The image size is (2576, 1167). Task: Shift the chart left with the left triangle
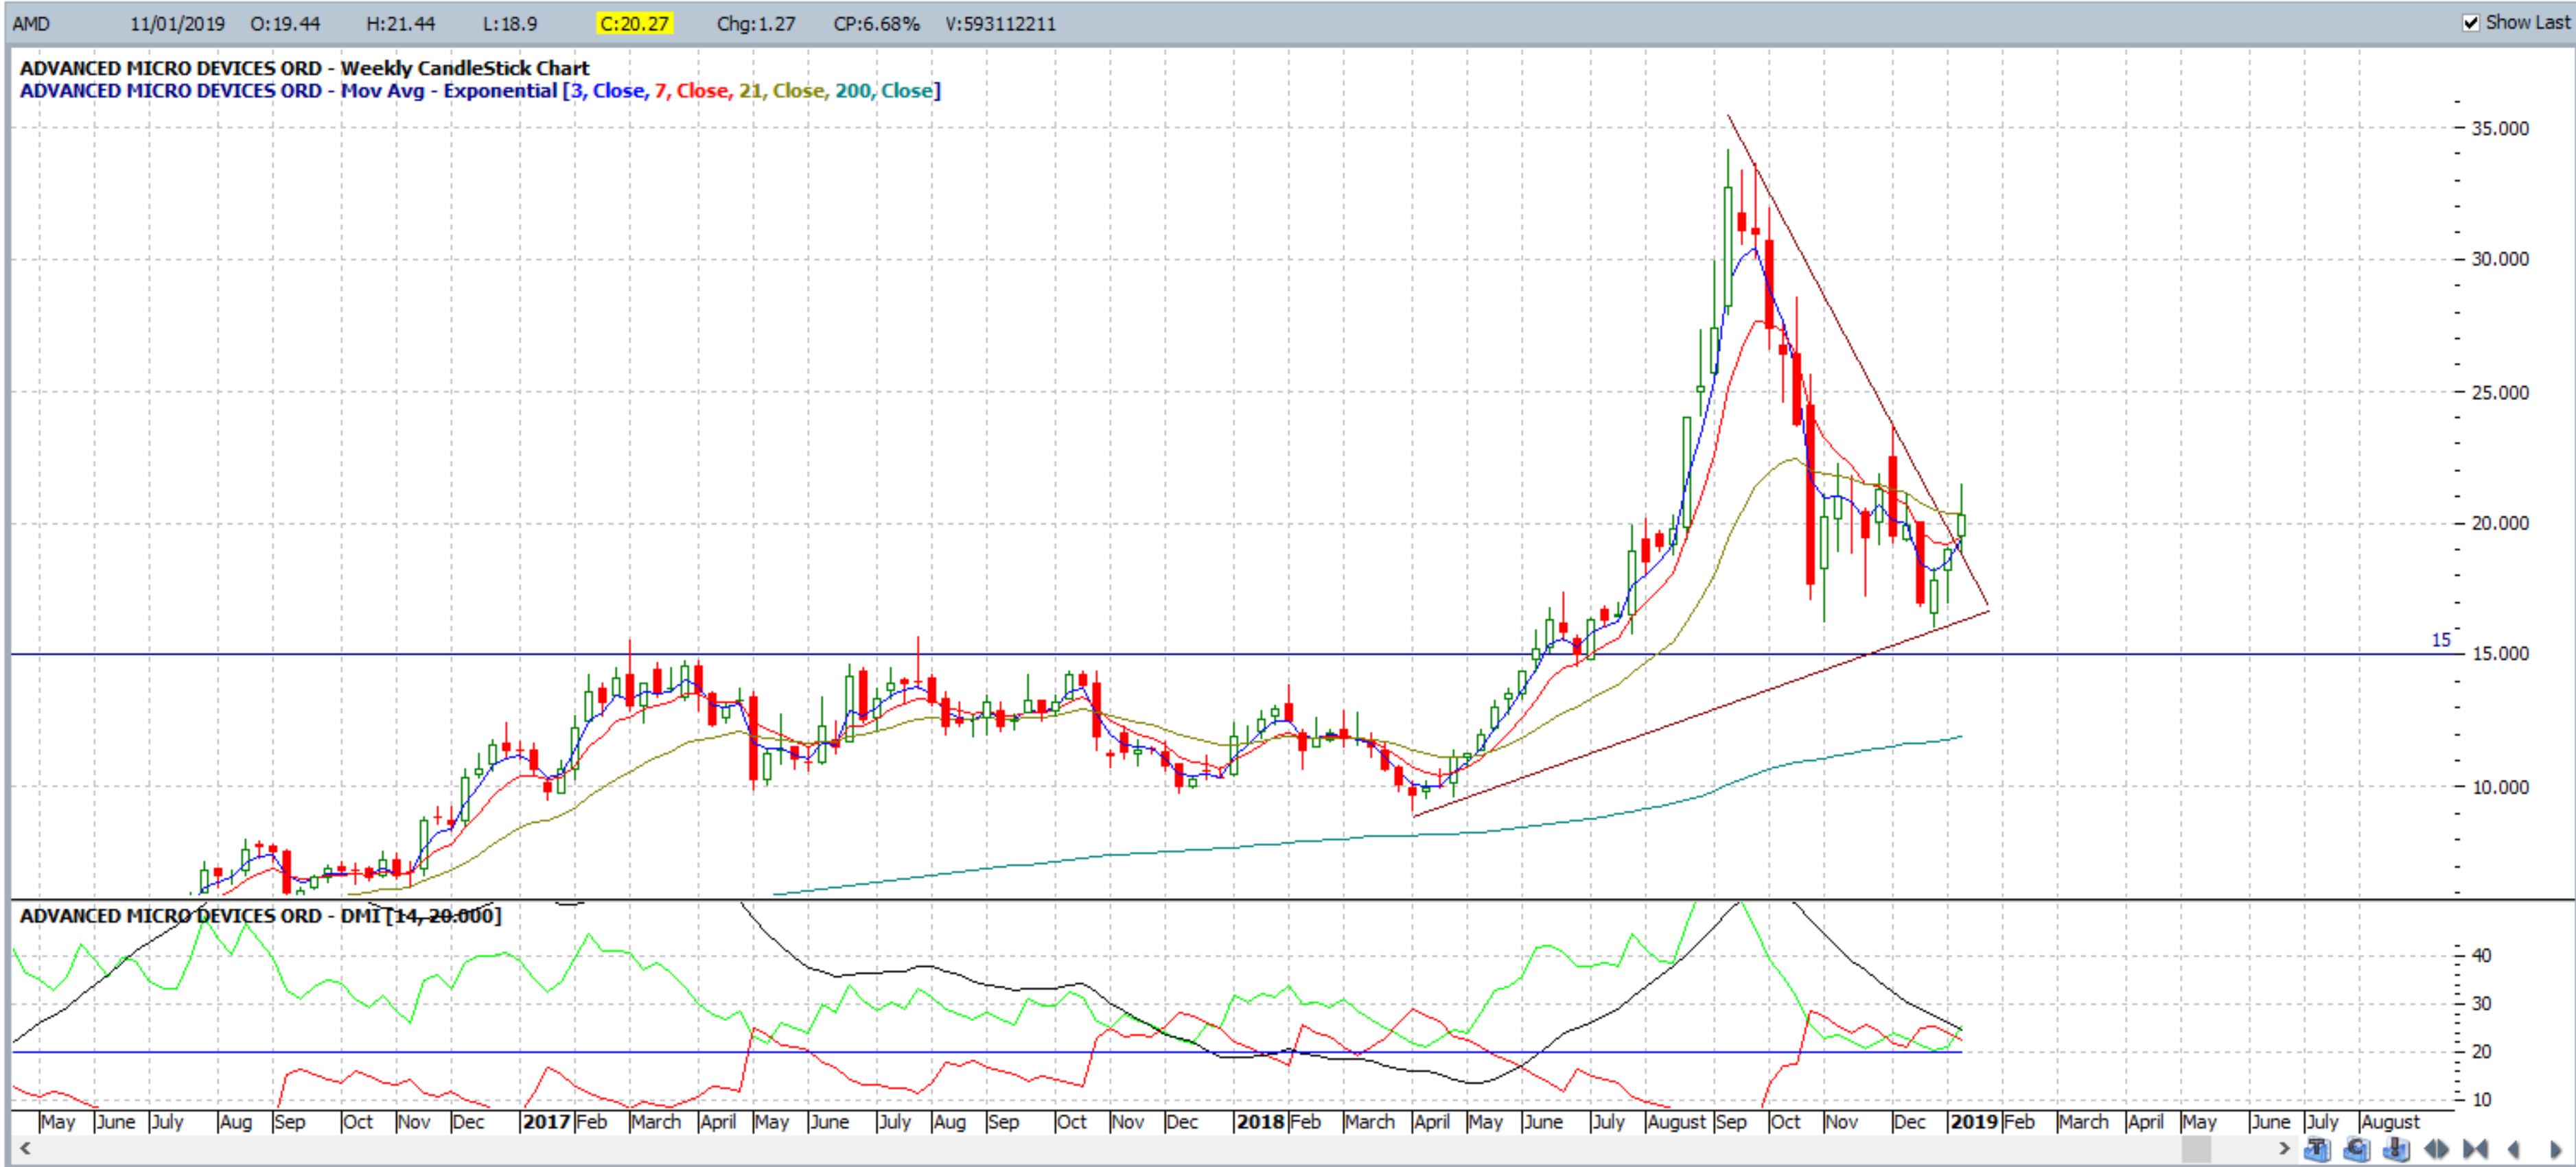click(x=2513, y=1149)
